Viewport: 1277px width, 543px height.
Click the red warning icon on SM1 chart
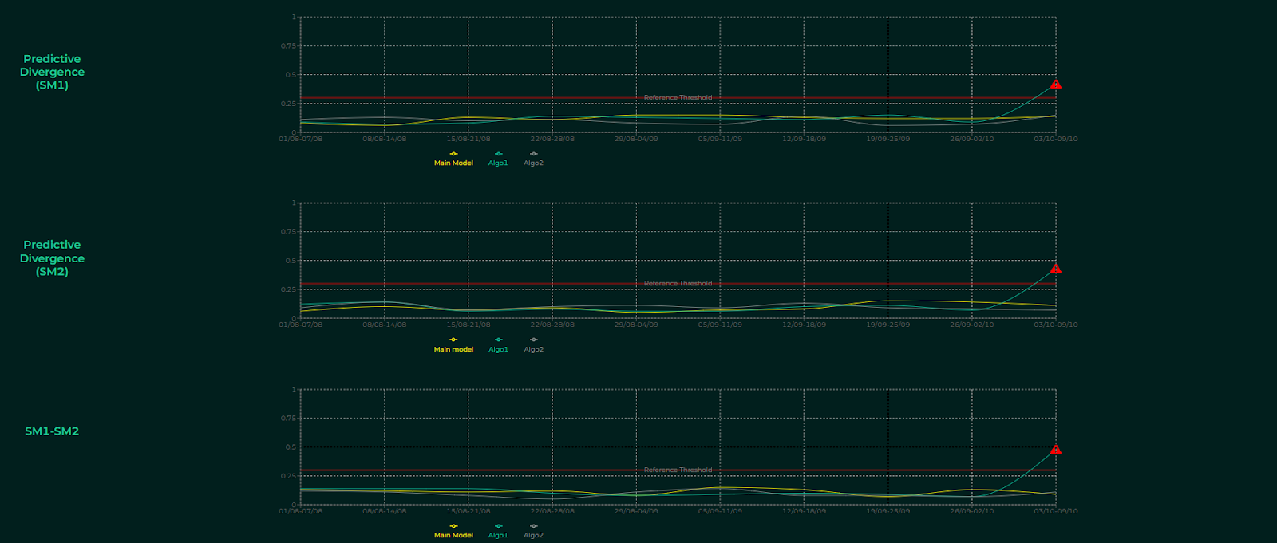coord(1055,84)
